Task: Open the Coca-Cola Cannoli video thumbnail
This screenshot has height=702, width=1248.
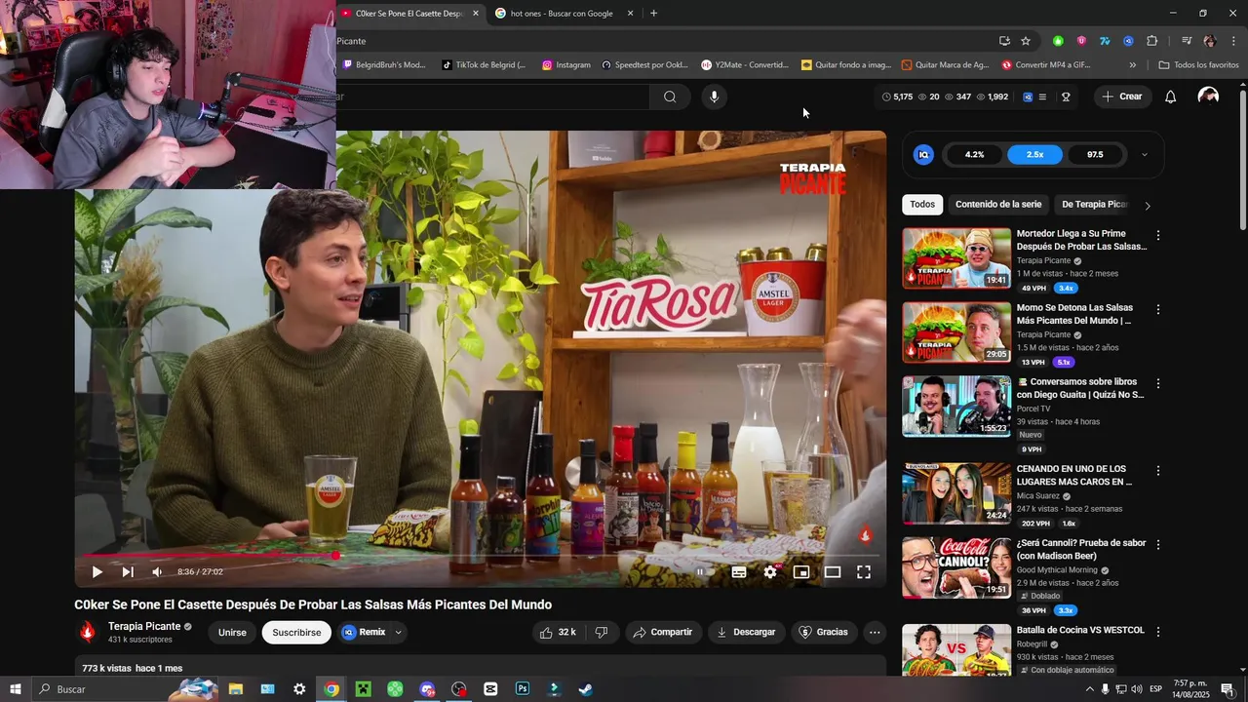Action: [x=956, y=567]
